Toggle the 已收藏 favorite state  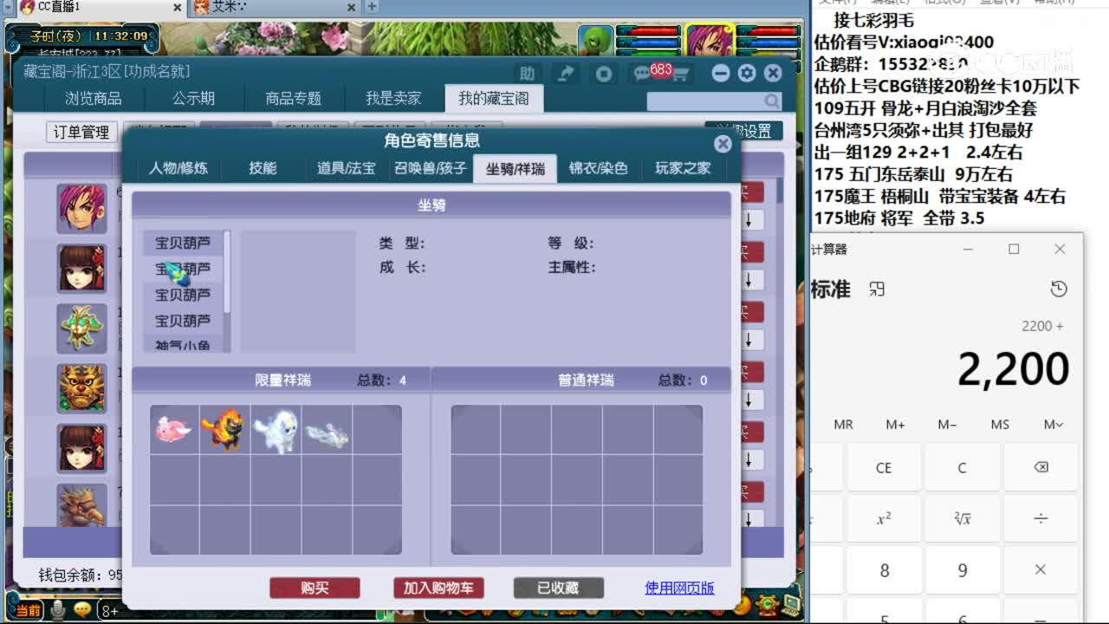(x=558, y=588)
